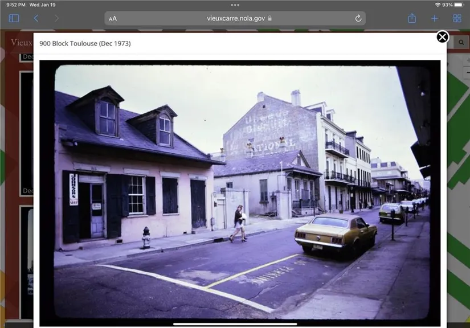Click the dimmed map area right of dialog
The width and height of the screenshot is (470, 328).
pos(459,171)
